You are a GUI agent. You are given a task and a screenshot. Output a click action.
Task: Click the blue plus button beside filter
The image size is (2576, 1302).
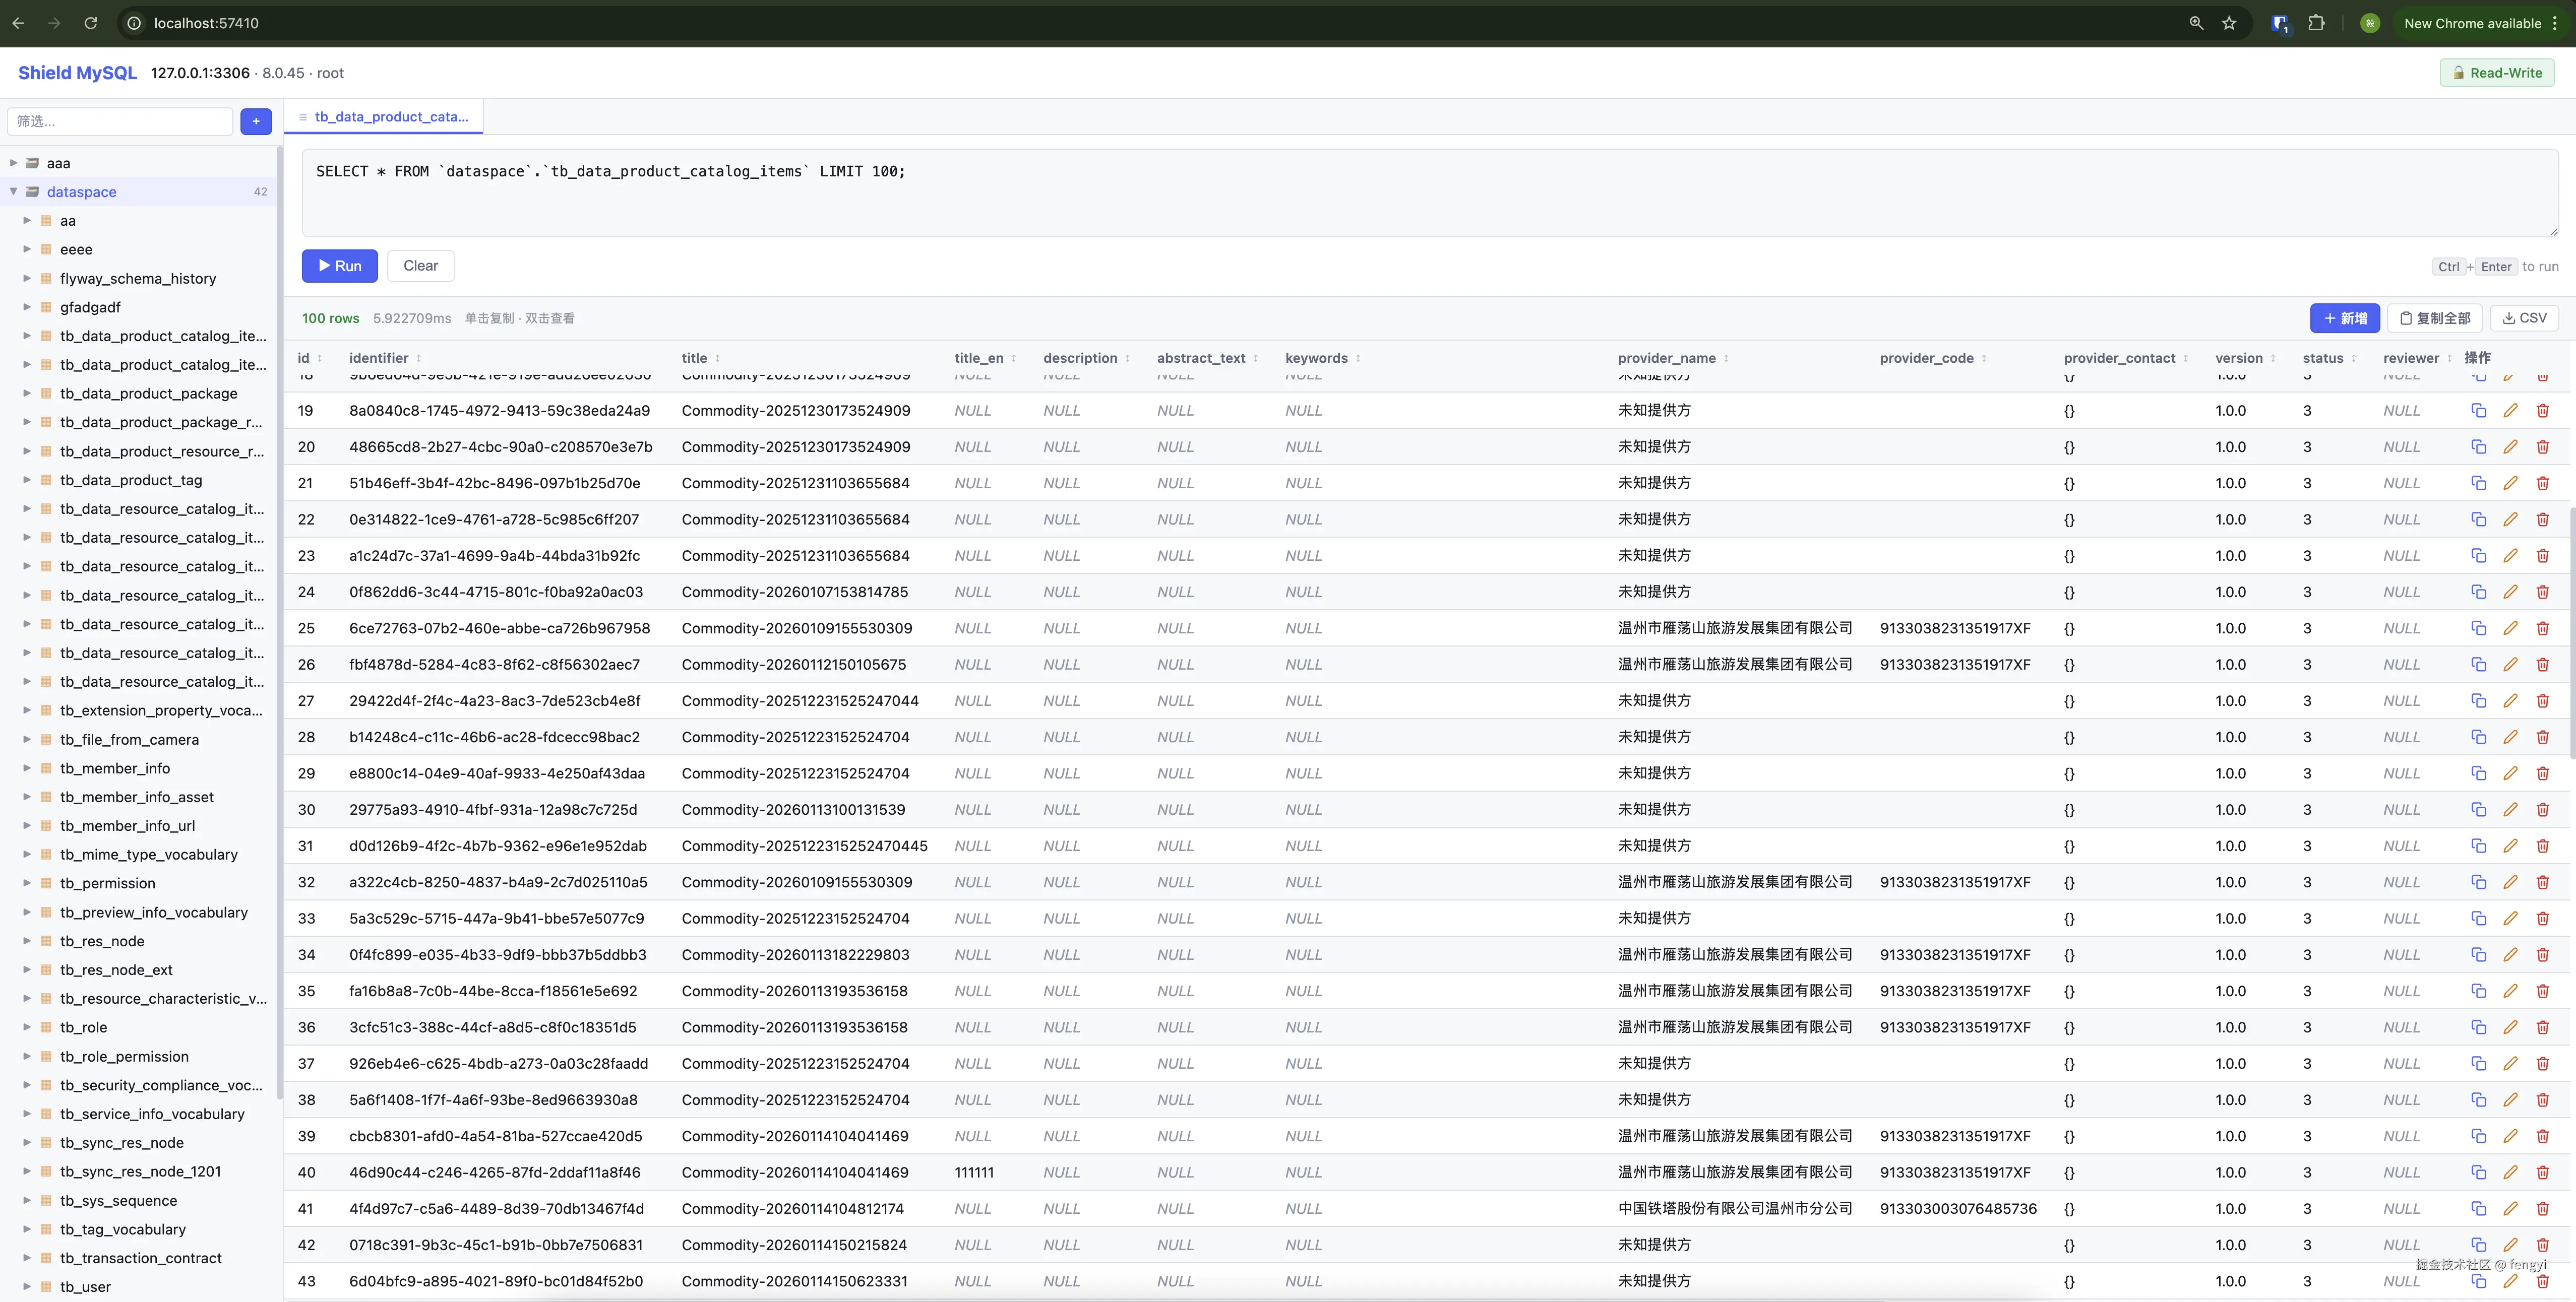(256, 122)
